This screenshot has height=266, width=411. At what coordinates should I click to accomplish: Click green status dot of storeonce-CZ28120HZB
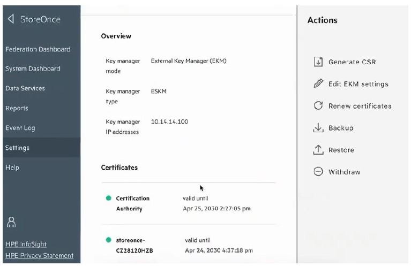(109, 240)
